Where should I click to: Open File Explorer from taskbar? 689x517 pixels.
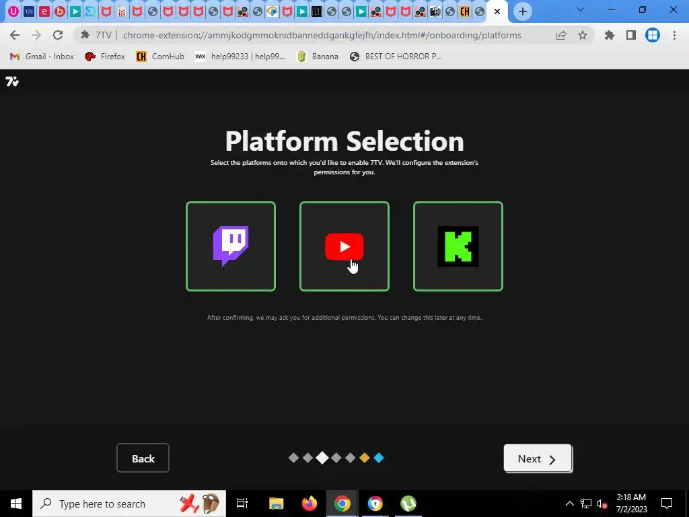pos(277,504)
